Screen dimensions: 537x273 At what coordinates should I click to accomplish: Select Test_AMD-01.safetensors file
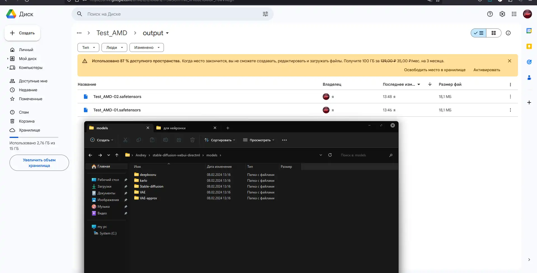tap(298, 110)
